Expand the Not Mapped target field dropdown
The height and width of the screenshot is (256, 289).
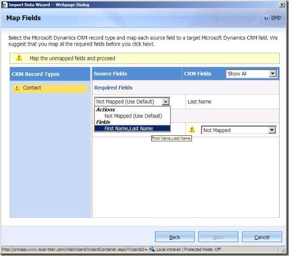tap(272, 130)
